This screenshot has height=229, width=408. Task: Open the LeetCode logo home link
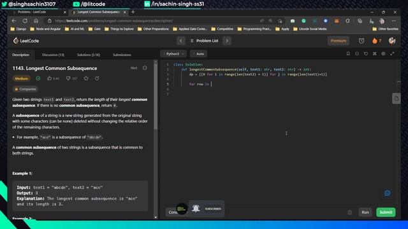[26, 41]
